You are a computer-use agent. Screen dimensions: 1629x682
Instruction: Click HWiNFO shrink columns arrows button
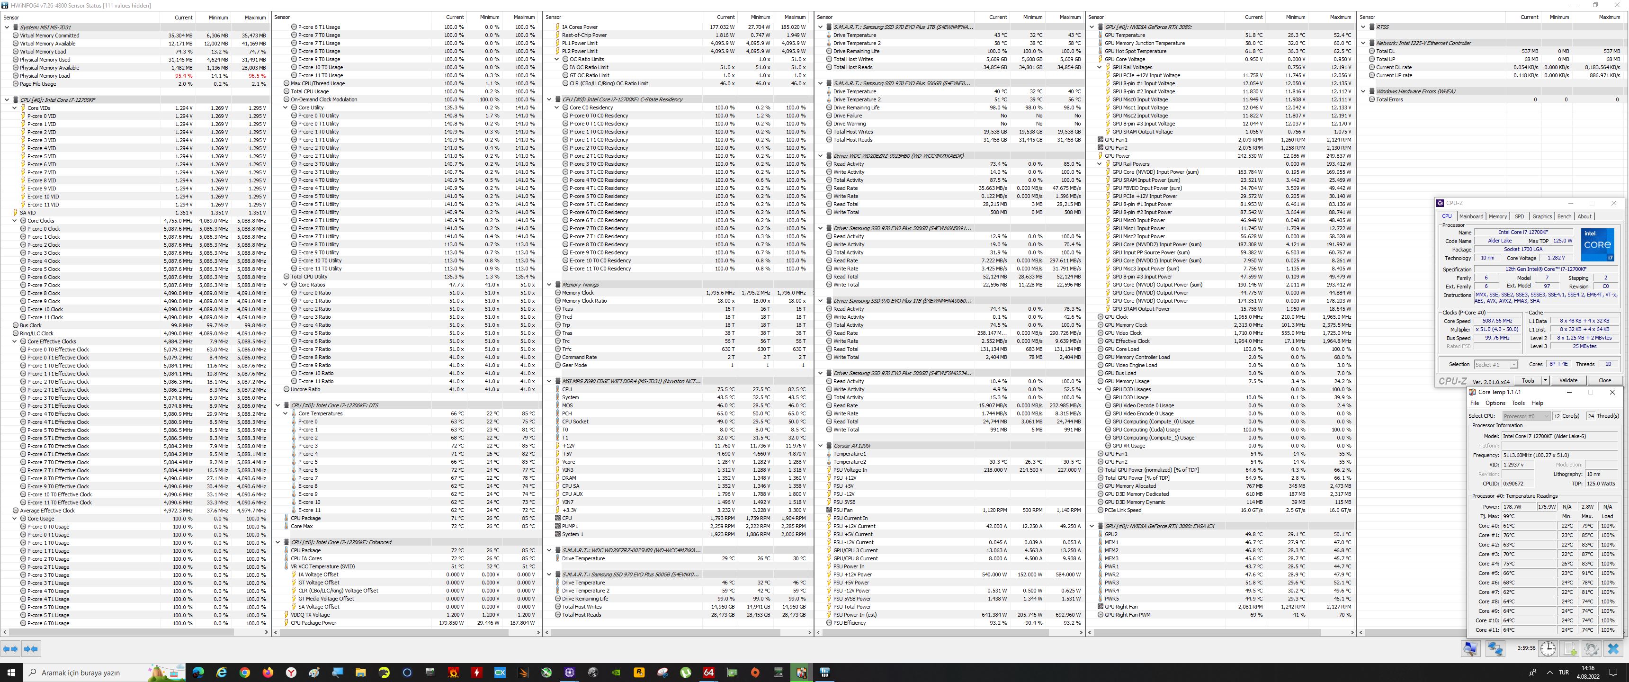coord(31,648)
